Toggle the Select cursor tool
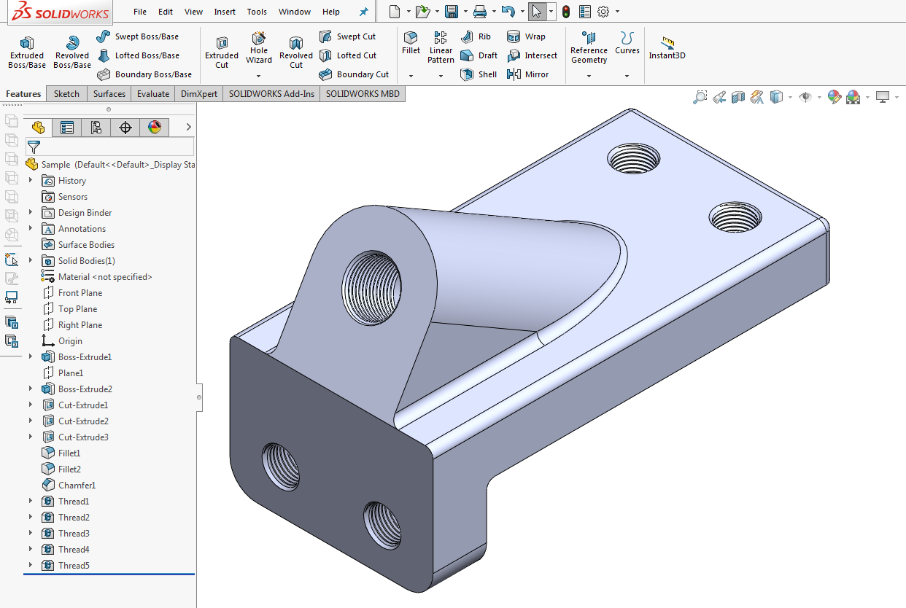 (x=536, y=12)
